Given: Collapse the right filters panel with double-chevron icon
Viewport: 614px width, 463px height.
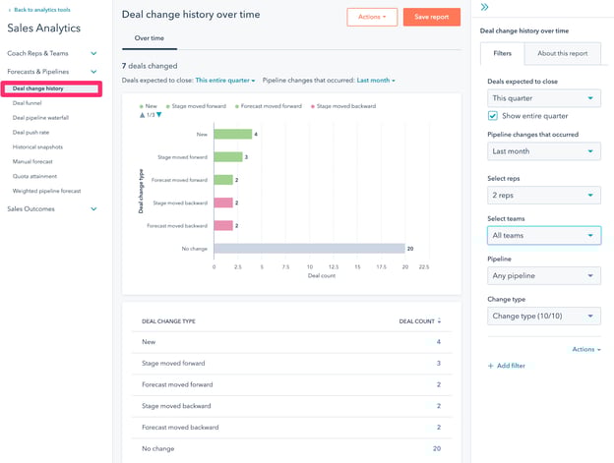Looking at the screenshot, I should (485, 8).
